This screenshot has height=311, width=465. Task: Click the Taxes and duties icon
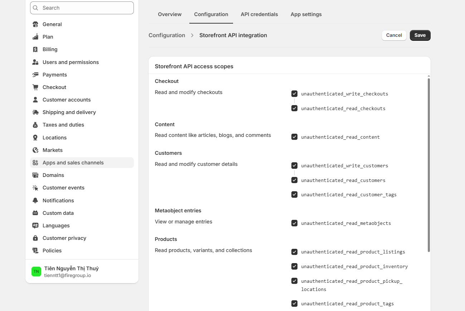point(35,125)
